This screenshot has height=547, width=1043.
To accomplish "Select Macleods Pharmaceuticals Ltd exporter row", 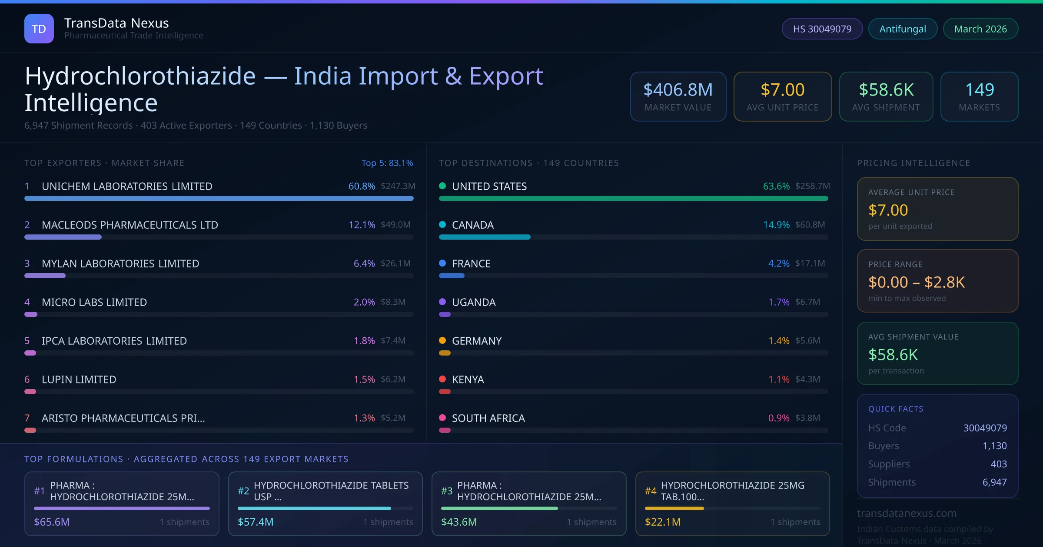I will (130, 225).
